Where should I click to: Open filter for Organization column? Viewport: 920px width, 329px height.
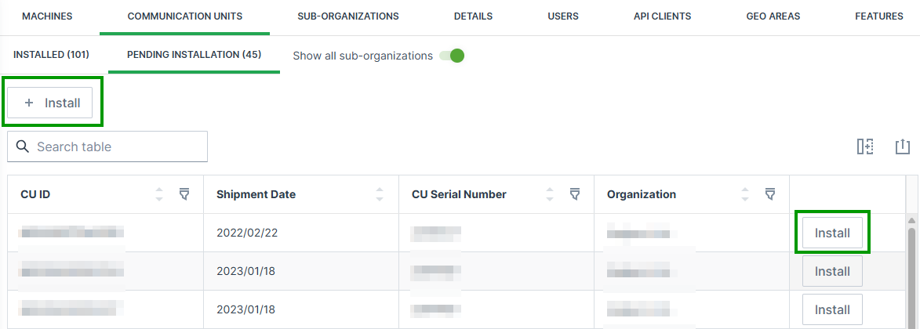tap(770, 194)
